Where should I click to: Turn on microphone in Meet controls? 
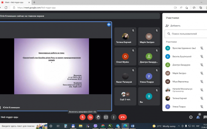pyautogui.click(x=83, y=117)
